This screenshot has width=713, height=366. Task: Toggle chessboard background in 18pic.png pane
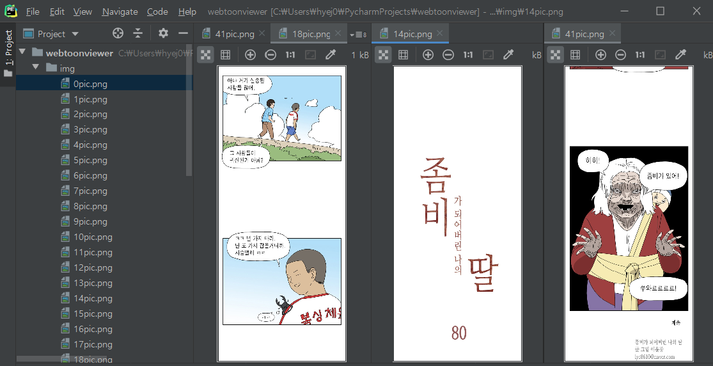pos(205,55)
